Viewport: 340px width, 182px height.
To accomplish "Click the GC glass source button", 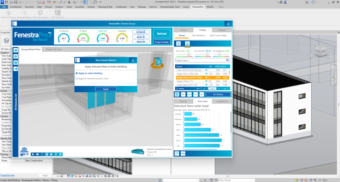I will pyautogui.click(x=183, y=94).
